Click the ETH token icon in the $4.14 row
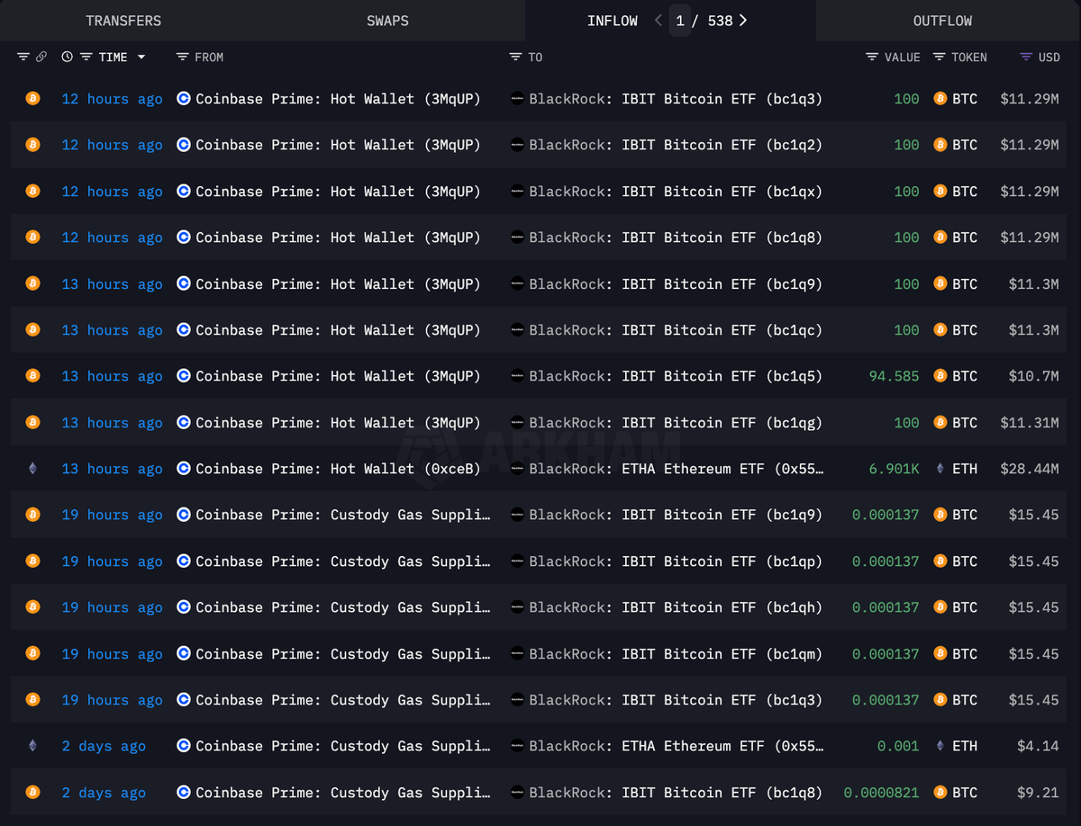1081x826 pixels. pos(940,746)
